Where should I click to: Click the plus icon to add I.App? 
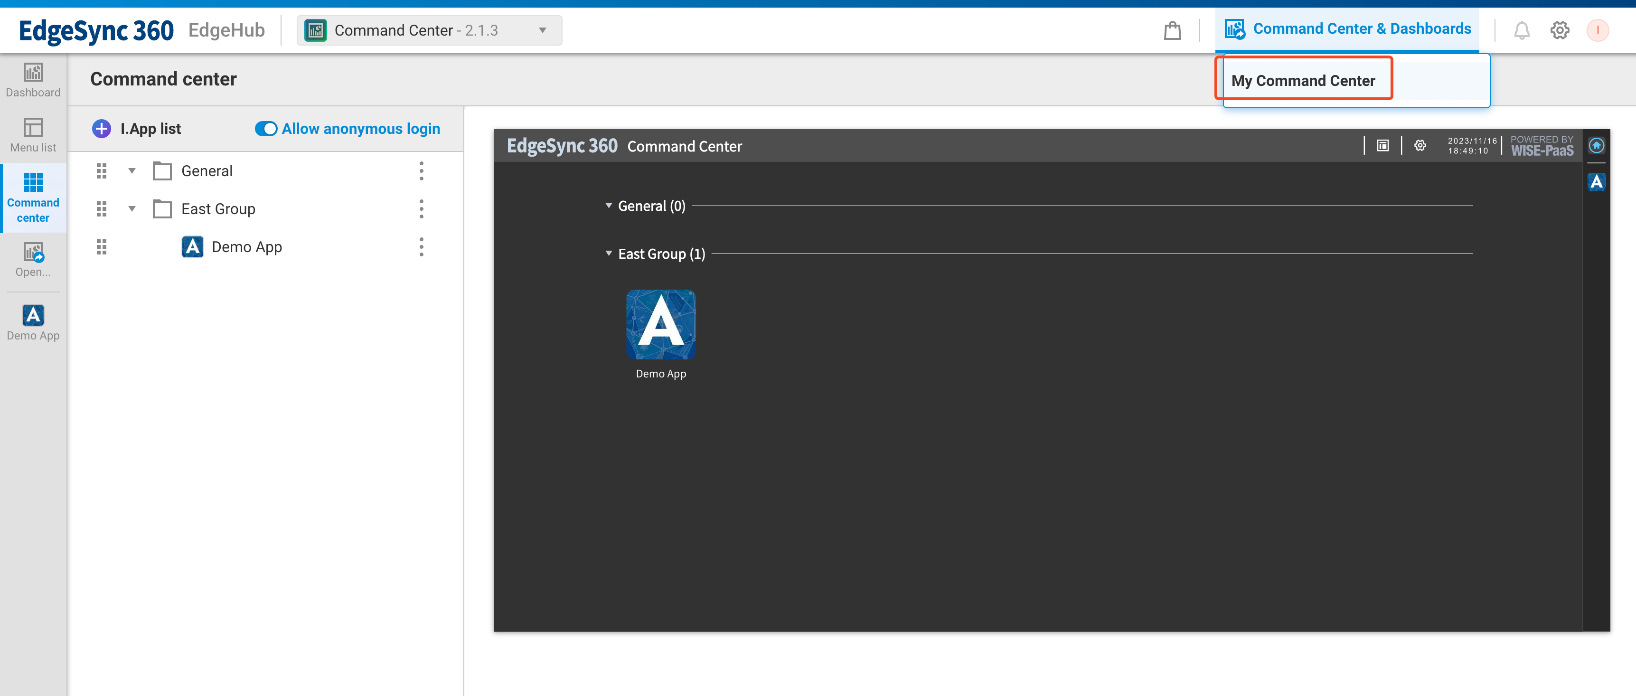[x=102, y=129]
